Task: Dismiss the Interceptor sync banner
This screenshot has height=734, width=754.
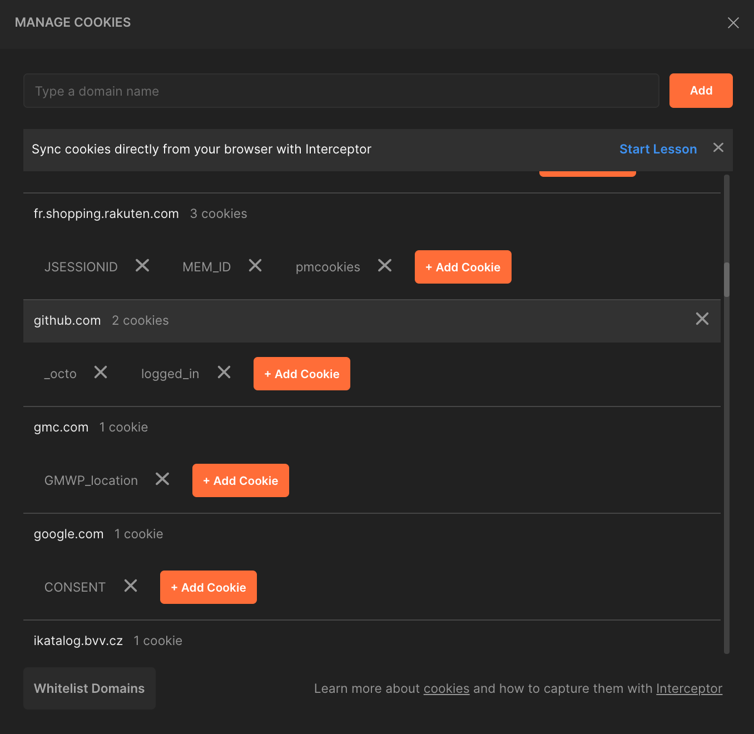Action: coord(718,147)
